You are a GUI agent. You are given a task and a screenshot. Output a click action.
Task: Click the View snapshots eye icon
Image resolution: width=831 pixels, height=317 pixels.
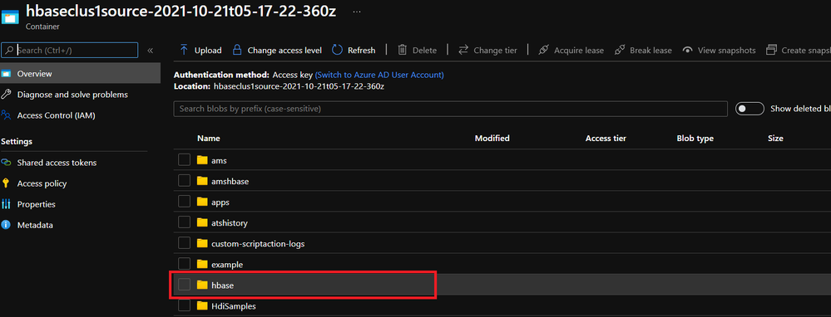click(x=688, y=50)
